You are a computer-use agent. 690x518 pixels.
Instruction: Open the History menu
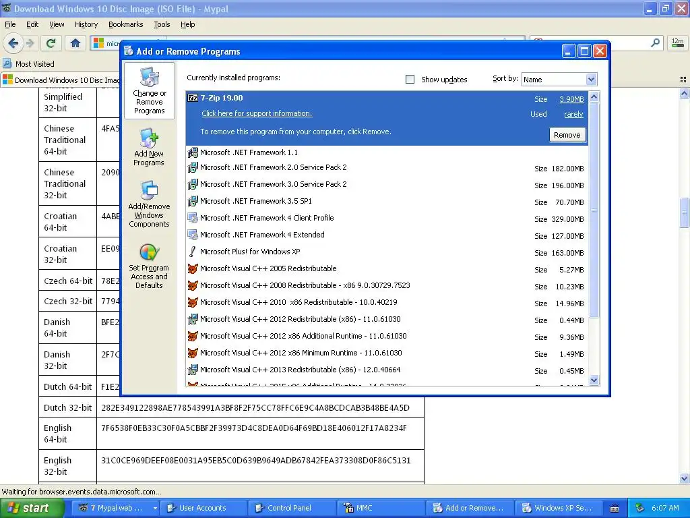click(x=86, y=24)
